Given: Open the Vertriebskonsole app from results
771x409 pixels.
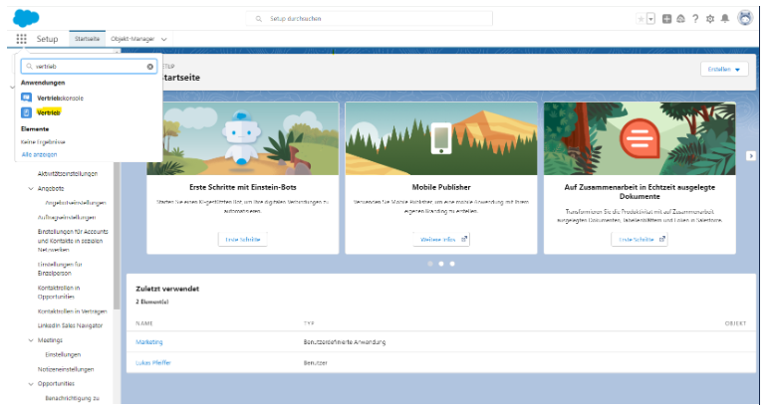Looking at the screenshot, I should [60, 98].
